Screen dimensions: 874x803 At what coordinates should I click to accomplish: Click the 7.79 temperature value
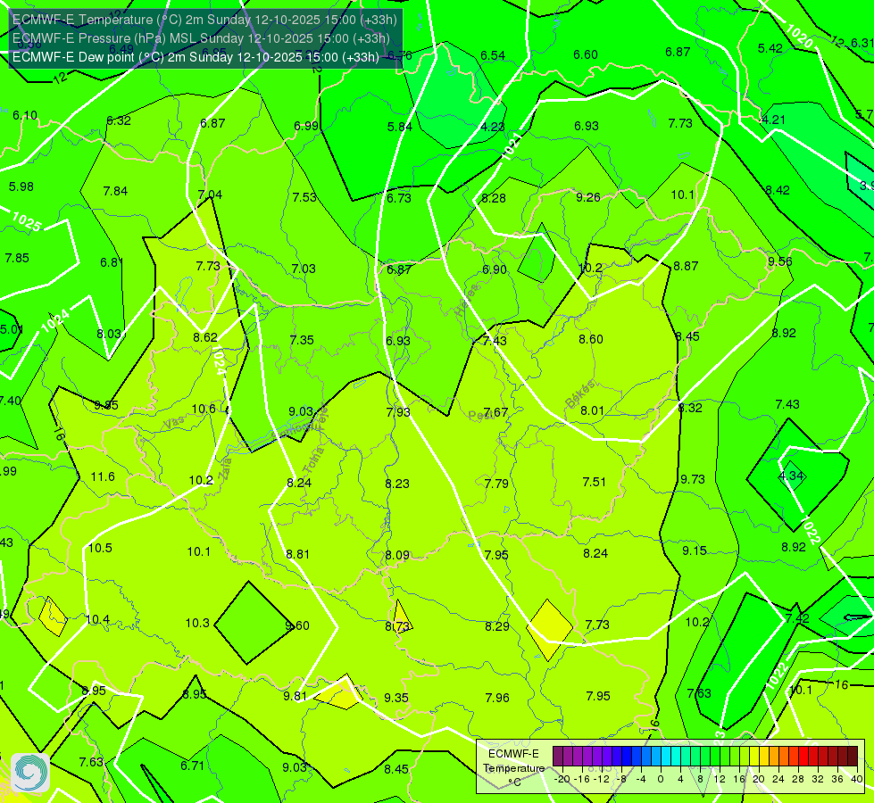pyautogui.click(x=496, y=484)
